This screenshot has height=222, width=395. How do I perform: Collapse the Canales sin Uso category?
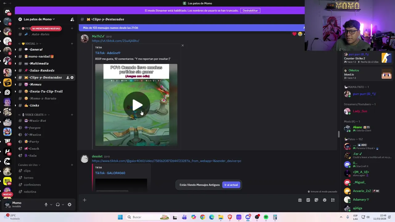click(x=29, y=165)
